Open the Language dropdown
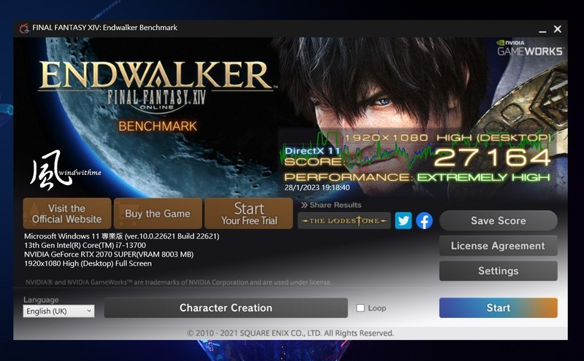Image resolution: width=584 pixels, height=361 pixels. point(58,311)
